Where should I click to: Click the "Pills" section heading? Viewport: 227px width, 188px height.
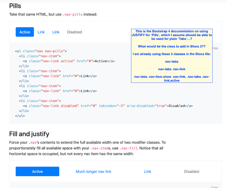tap(15, 6)
